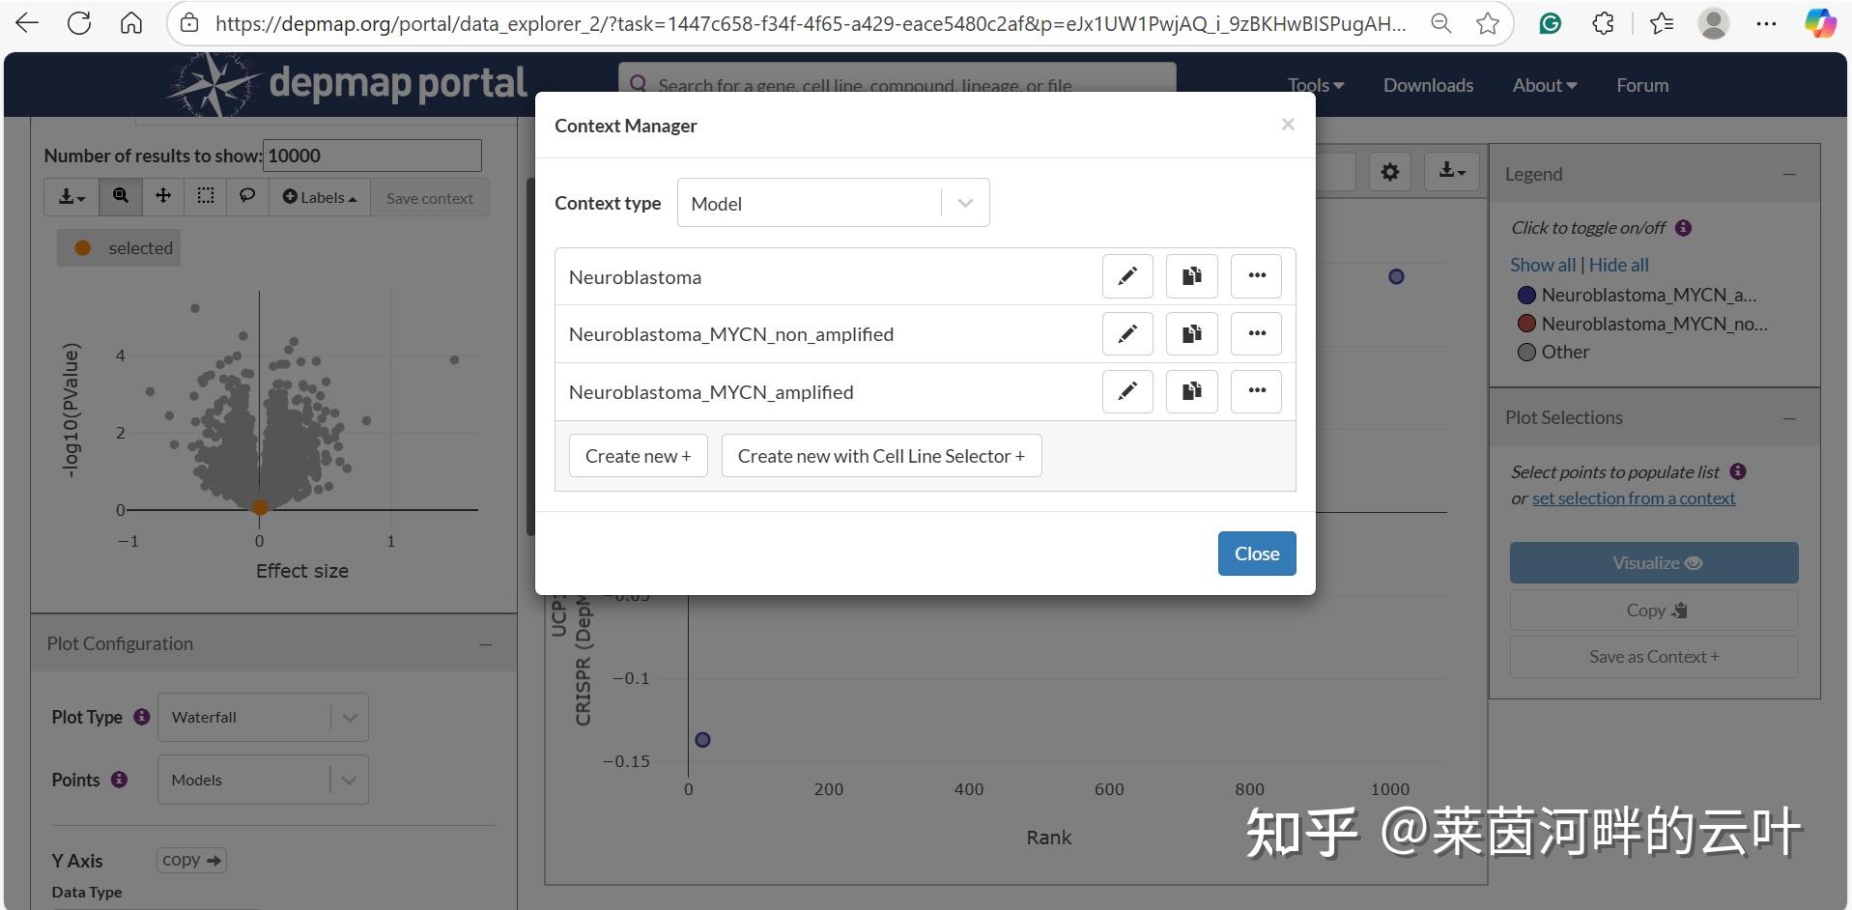Viewport: 1852px width, 910px height.
Task: Duplicate the Neuroblastoma_MYCN_amplified context
Action: pos(1191,391)
